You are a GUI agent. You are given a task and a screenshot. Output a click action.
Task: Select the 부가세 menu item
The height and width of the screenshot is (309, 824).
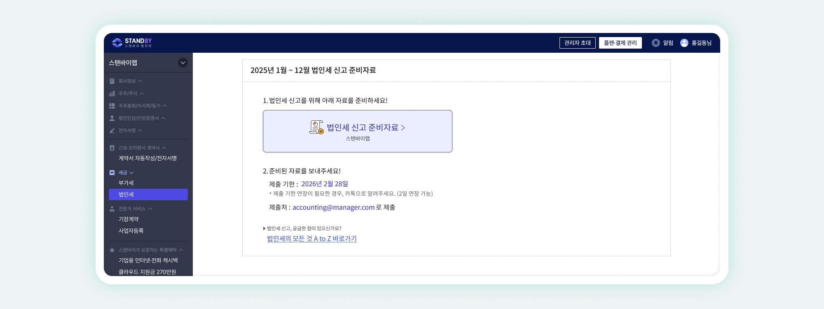126,183
